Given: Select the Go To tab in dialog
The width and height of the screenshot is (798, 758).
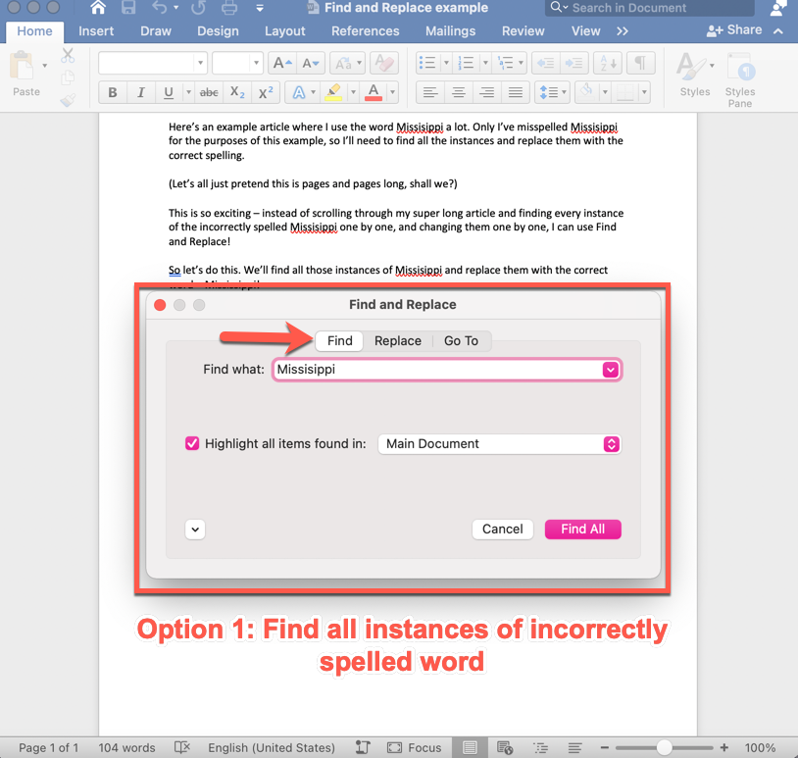Looking at the screenshot, I should tap(461, 341).
